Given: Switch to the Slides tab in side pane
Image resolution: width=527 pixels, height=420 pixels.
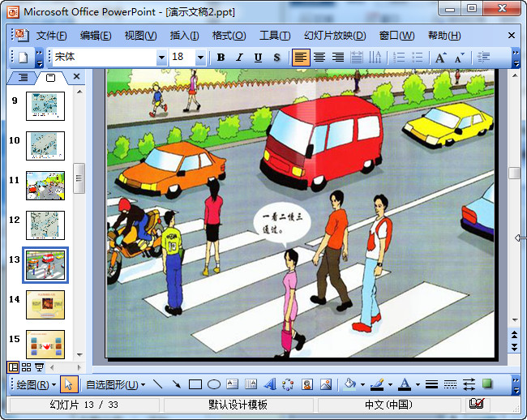Looking at the screenshot, I should click(x=50, y=78).
